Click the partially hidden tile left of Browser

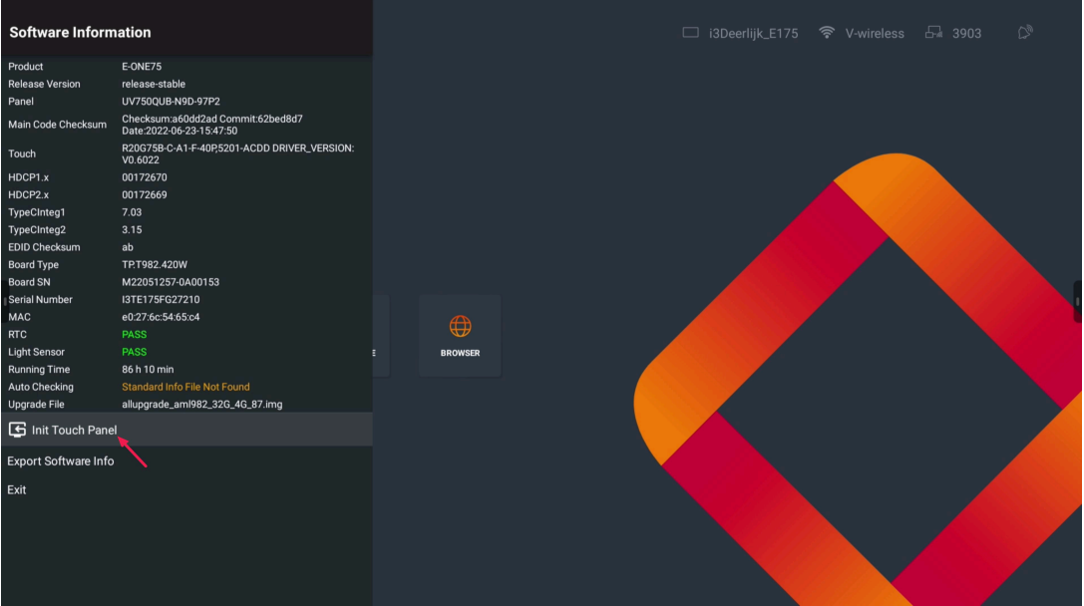(381, 336)
